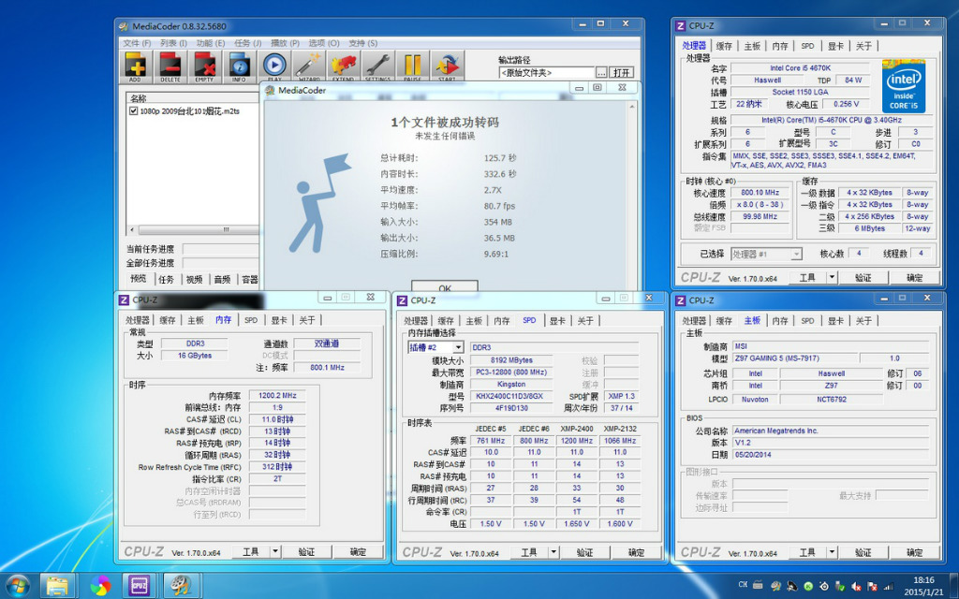
Task: Click the START toolbar icon
Action: pos(447,67)
